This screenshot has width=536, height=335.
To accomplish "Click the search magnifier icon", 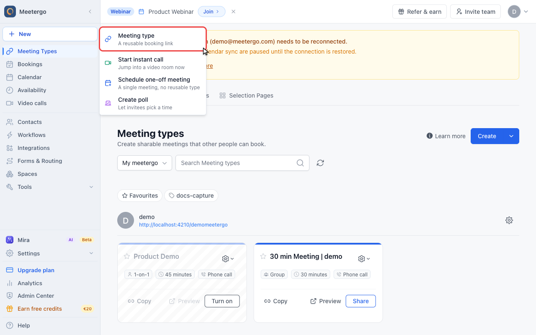I will (x=300, y=163).
